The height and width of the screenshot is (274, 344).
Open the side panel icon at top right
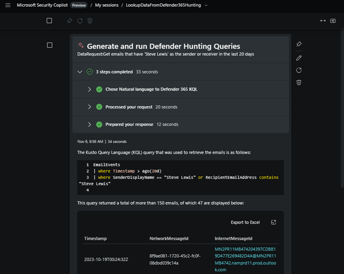click(x=333, y=21)
